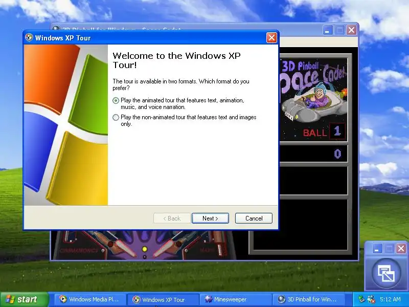
Task: Click the BALL 1 counter in Pinball
Action: tap(324, 131)
